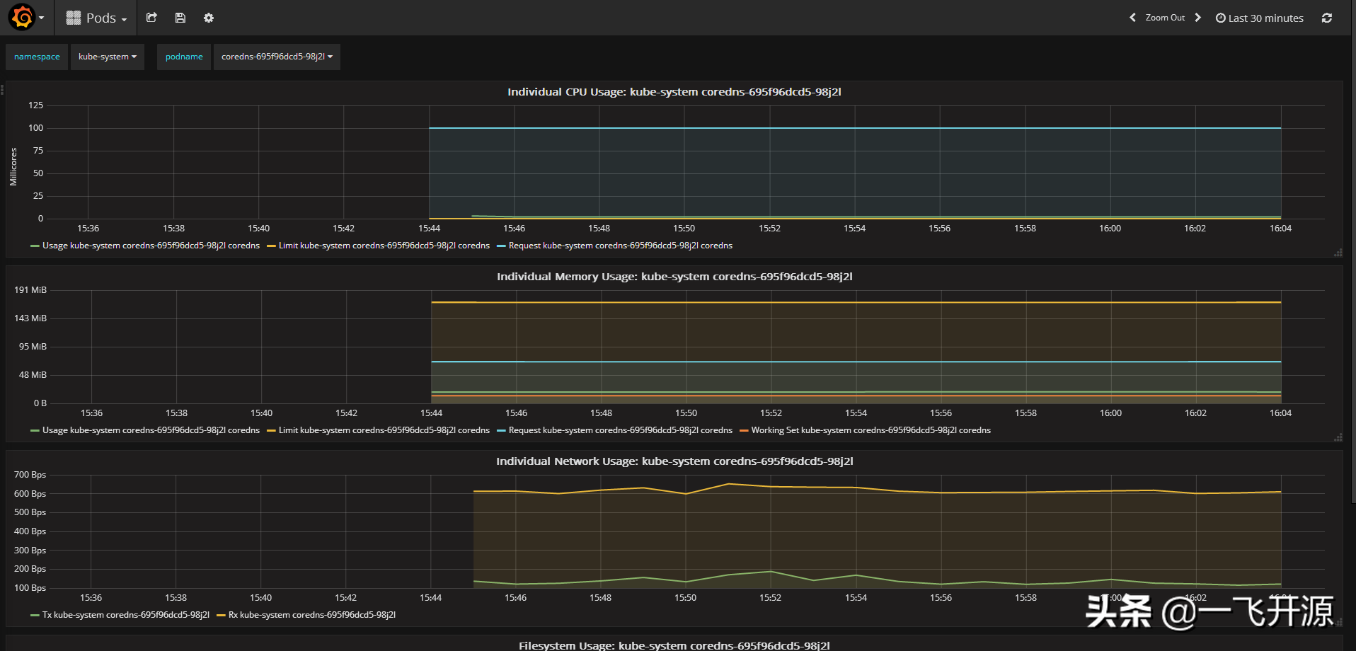
Task: Toggle the Memory Usage coredns legend series
Action: [x=151, y=430]
